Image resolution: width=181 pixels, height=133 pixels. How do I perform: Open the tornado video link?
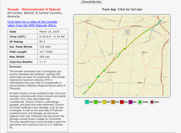pos(32,23)
